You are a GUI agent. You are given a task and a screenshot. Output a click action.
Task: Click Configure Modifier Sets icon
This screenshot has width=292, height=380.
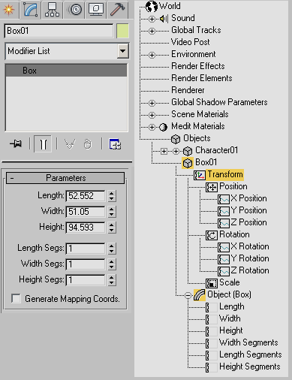[115, 144]
